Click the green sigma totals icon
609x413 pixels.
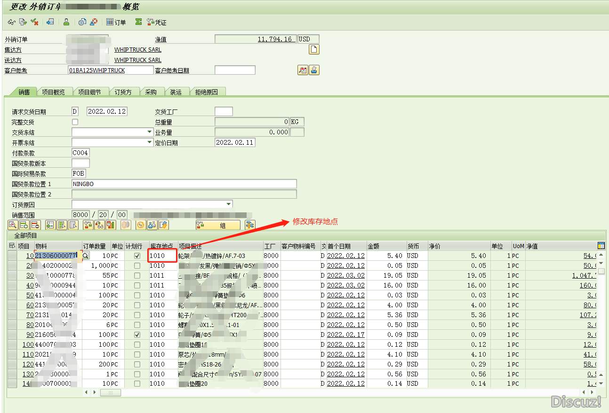(x=138, y=22)
